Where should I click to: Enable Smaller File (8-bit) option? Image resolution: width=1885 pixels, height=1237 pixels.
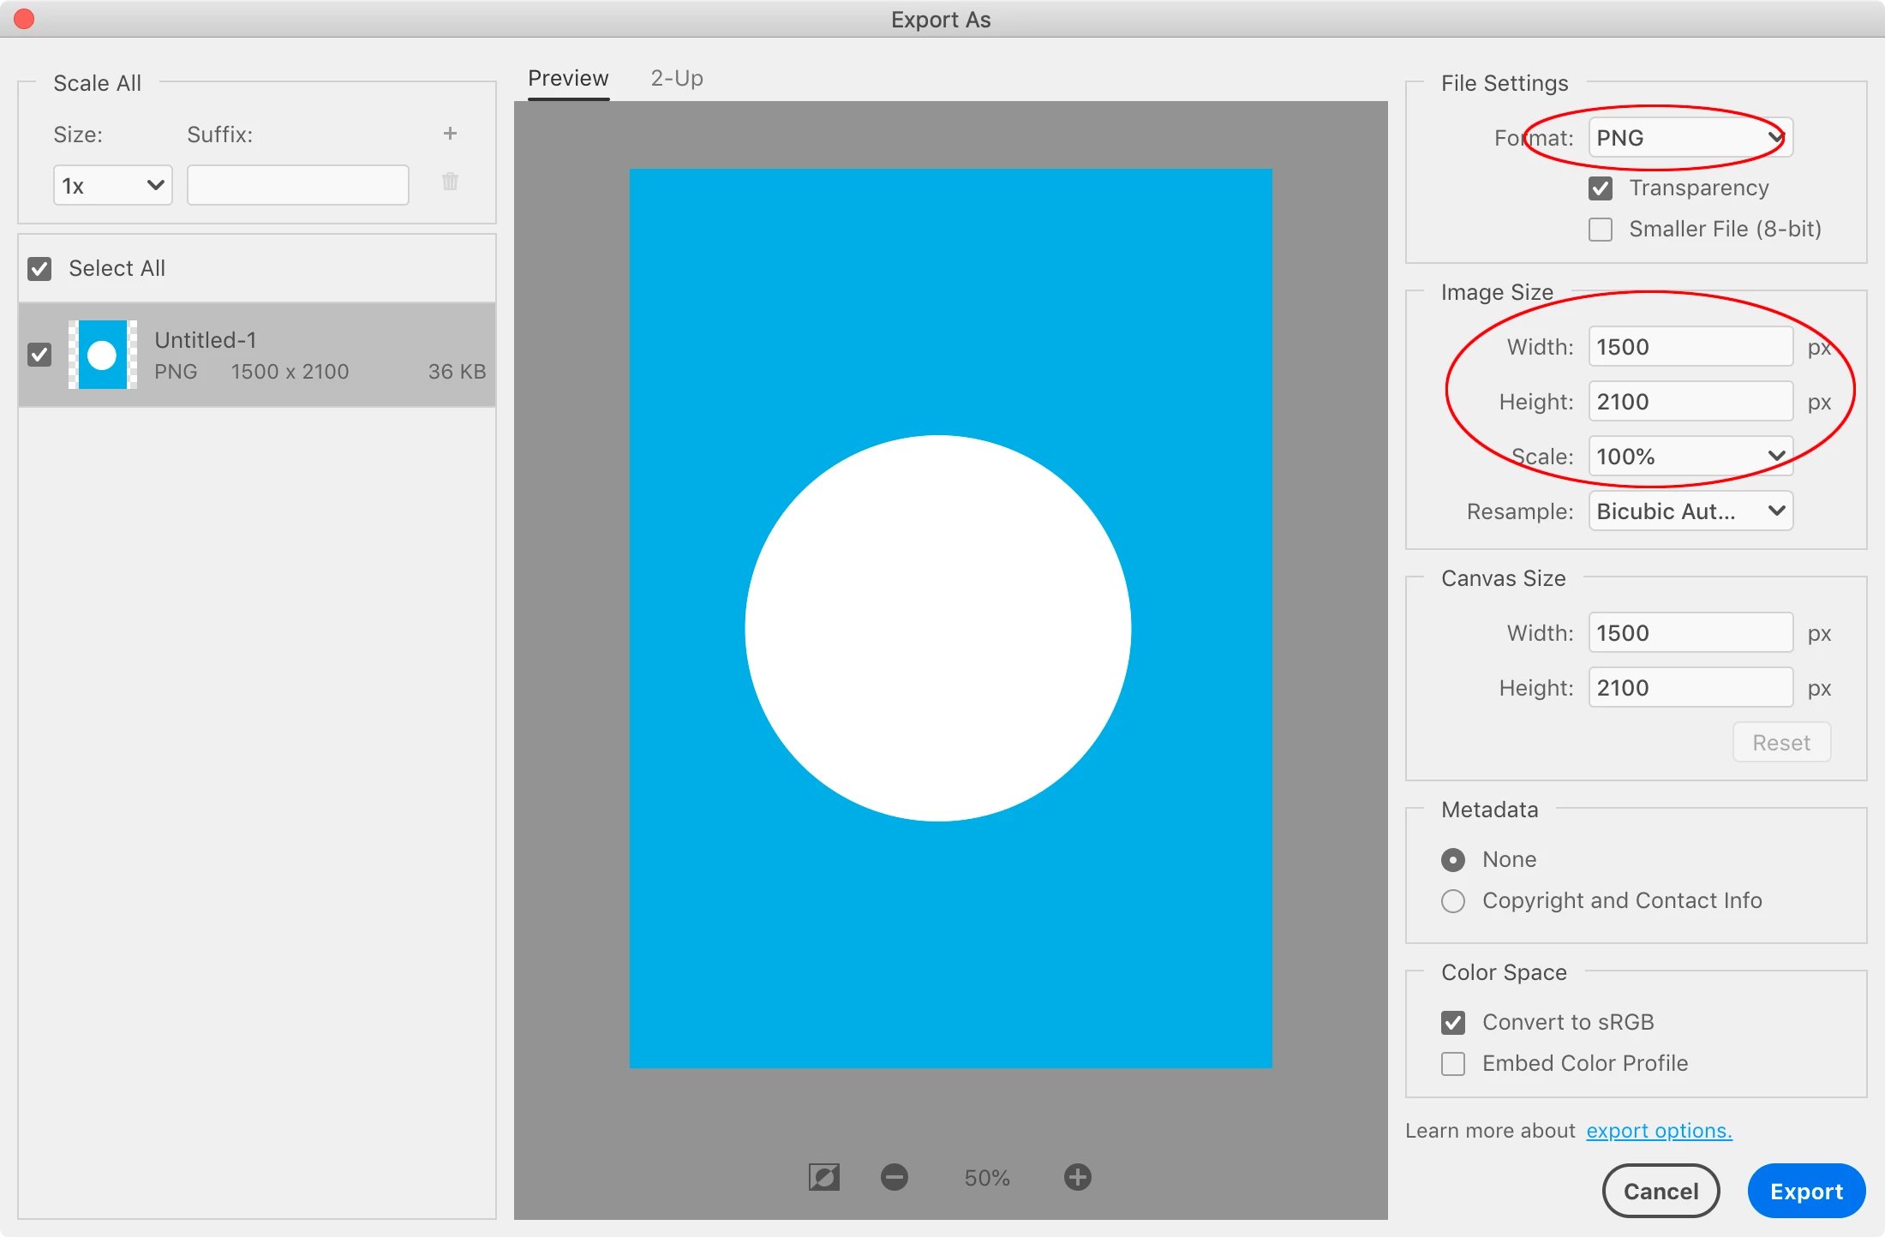(x=1600, y=230)
